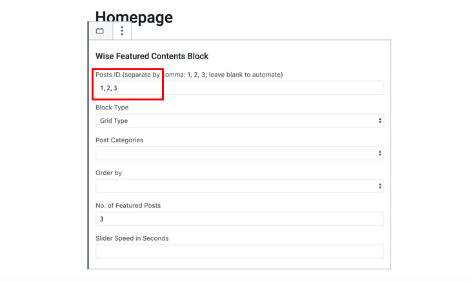The image size is (471, 282).
Task: Open the three-dot More options menu
Action: (x=122, y=30)
